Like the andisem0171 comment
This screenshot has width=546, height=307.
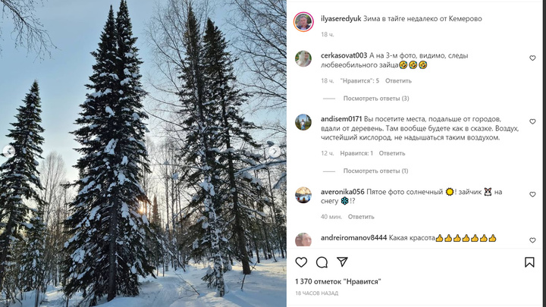(532, 121)
